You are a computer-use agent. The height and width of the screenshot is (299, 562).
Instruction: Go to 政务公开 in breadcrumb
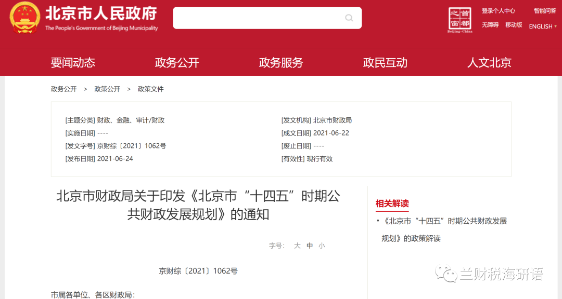pos(64,89)
